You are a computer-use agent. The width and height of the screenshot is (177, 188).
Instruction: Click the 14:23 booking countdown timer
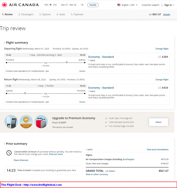pyautogui.click(x=11, y=170)
